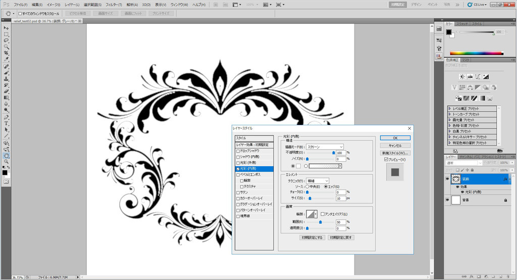Image resolution: width=517 pixels, height=280 pixels.
Task: Open the フィルター menu
Action: point(114,5)
